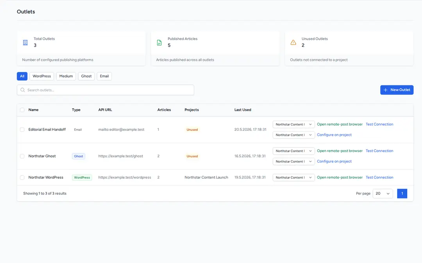Test Connection for Northstar Ghost outlet
This screenshot has height=263, width=422.
click(379, 151)
